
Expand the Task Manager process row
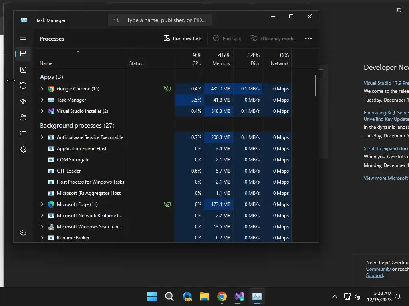click(42, 100)
